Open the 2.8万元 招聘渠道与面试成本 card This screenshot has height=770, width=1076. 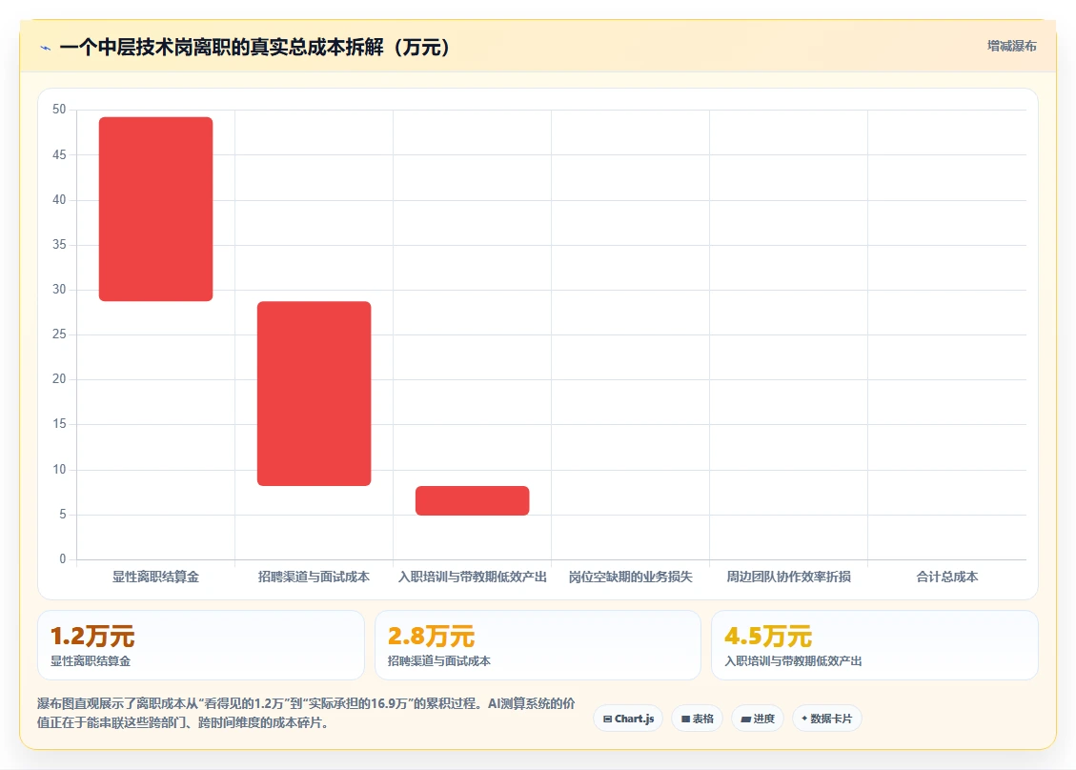[538, 645]
